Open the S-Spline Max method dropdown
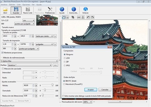The width and height of the screenshot is (151, 107). [29, 61]
